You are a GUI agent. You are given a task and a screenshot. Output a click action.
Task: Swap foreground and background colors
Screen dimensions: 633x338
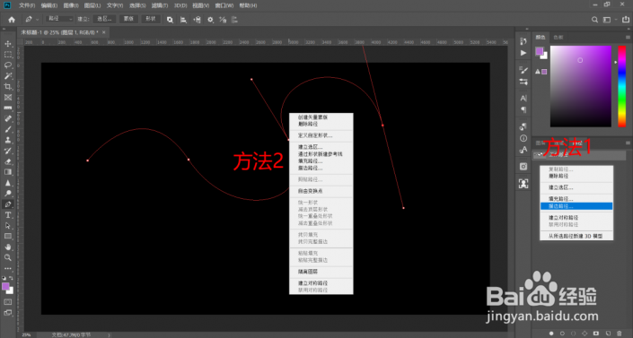coord(11,278)
